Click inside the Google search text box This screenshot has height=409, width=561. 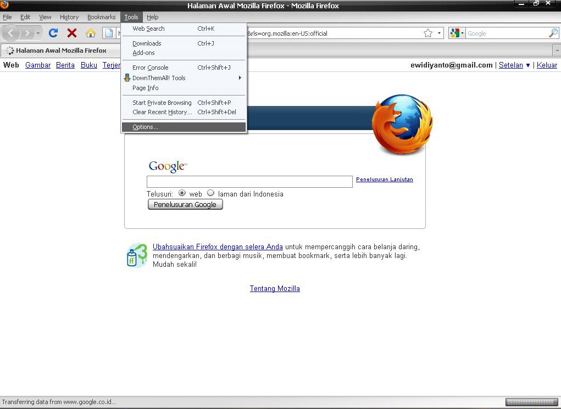click(x=250, y=182)
